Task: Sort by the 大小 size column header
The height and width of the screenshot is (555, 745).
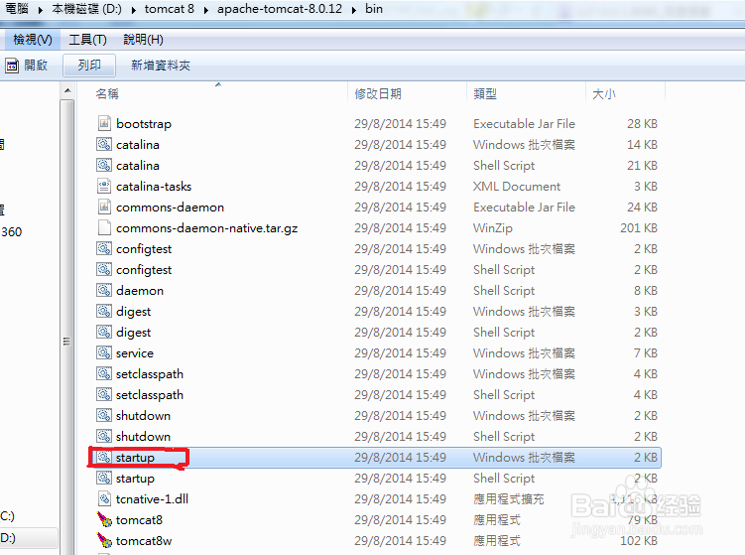Action: [604, 93]
